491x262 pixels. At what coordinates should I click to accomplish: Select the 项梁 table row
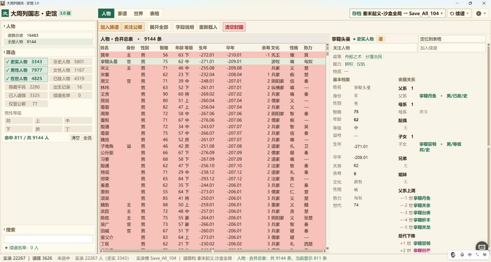(212, 198)
